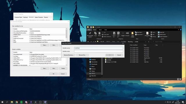
Task: Select the CUDA_PATH system variable row
Action: pyautogui.click(x=39, y=58)
